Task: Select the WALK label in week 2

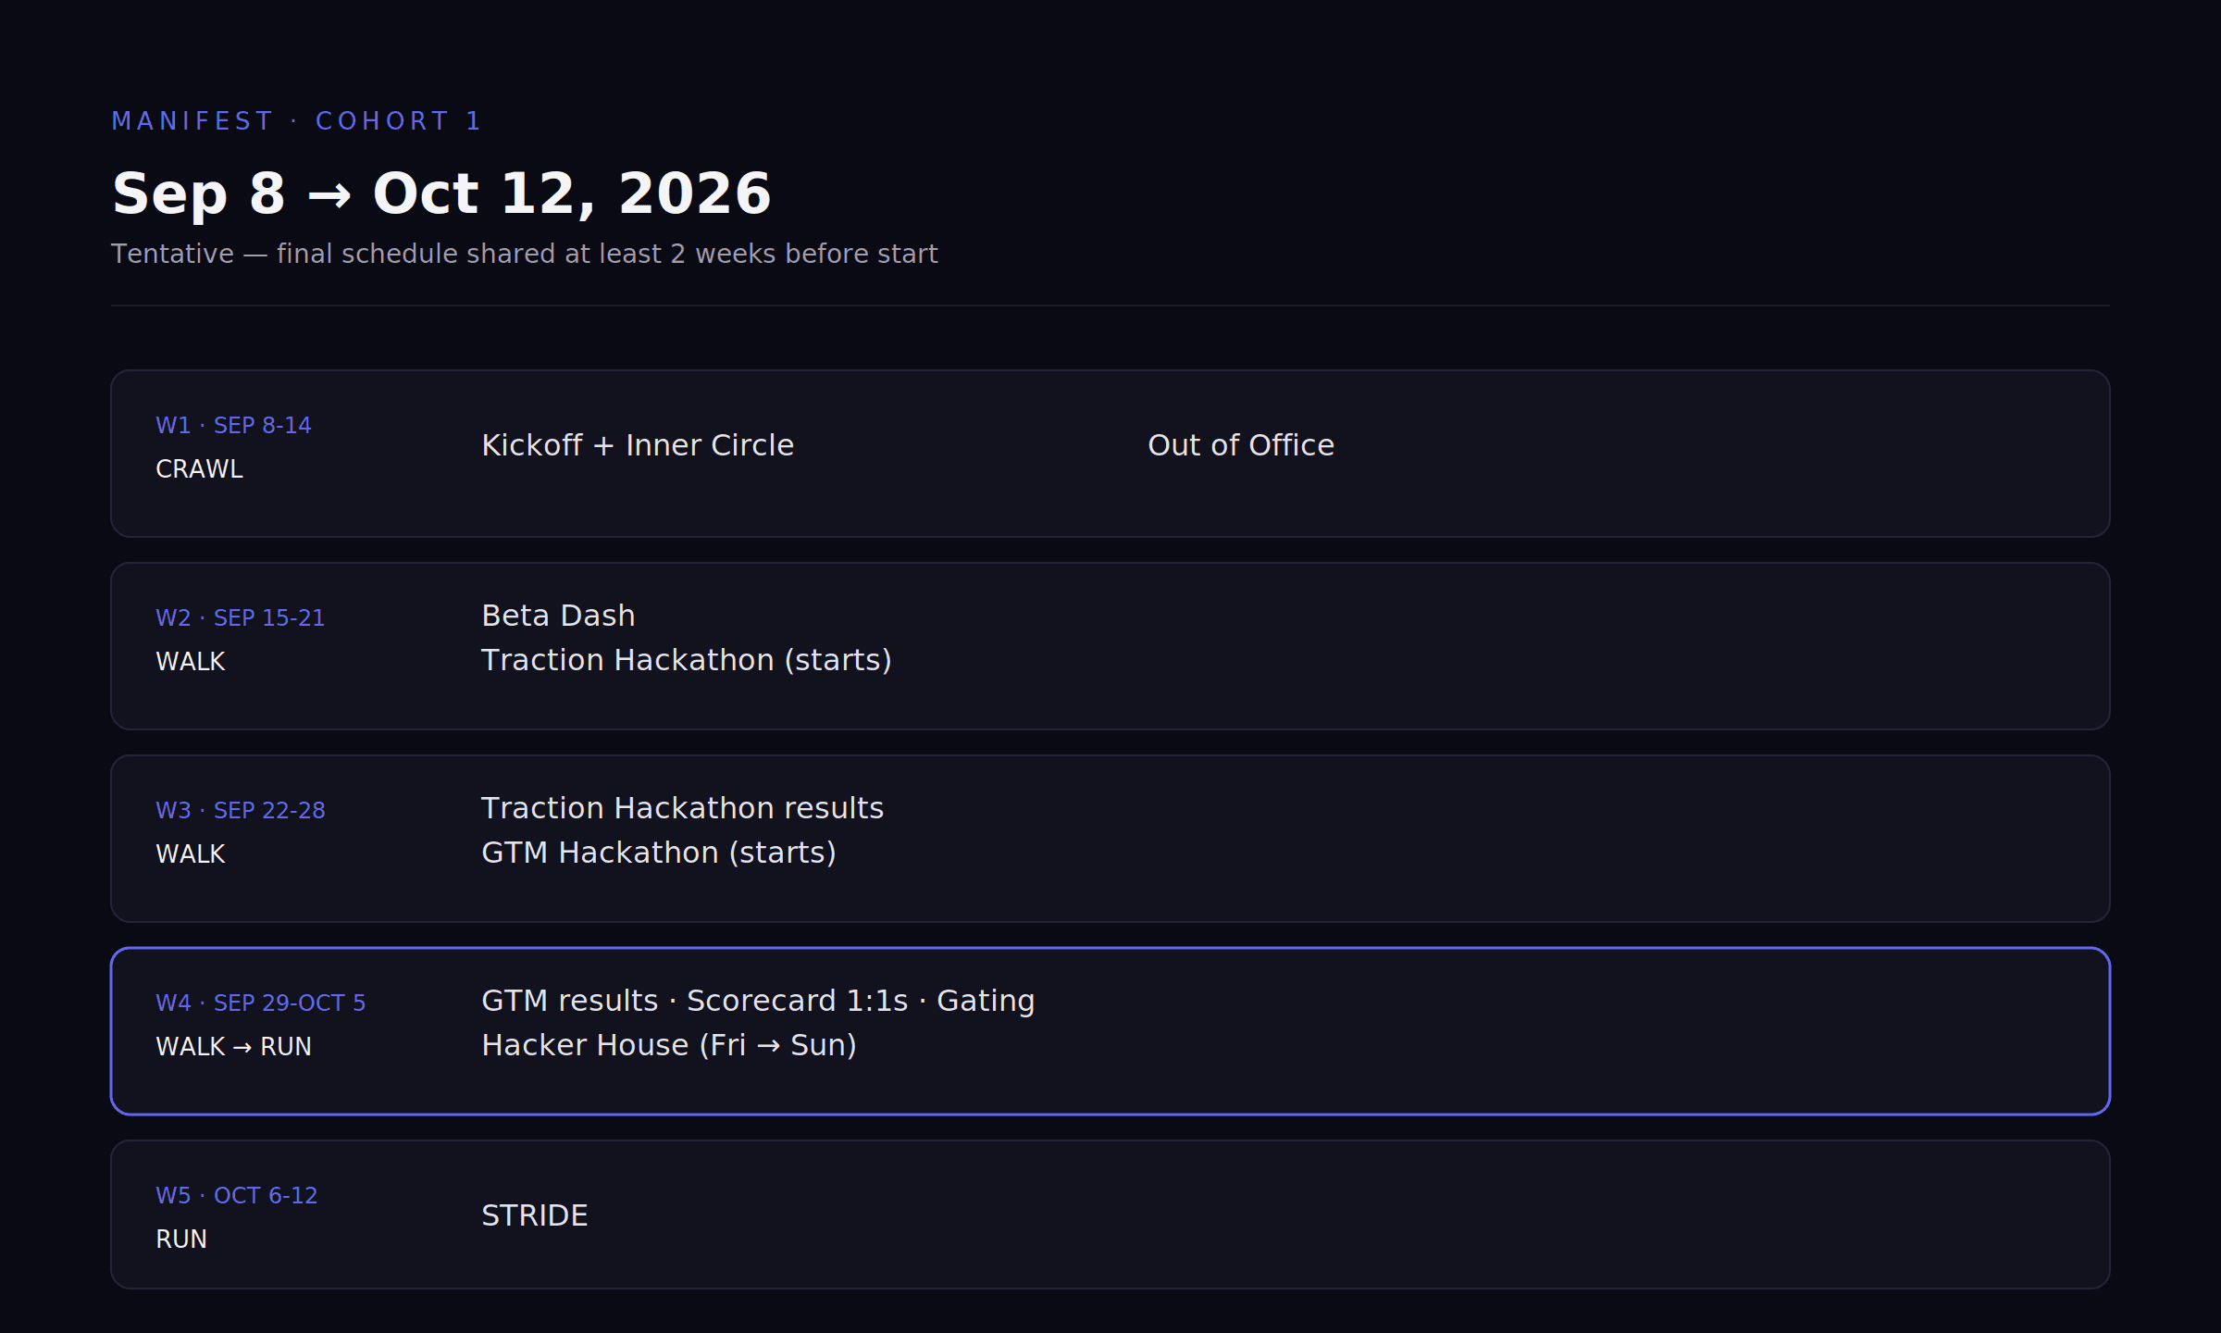Action: point(190,662)
